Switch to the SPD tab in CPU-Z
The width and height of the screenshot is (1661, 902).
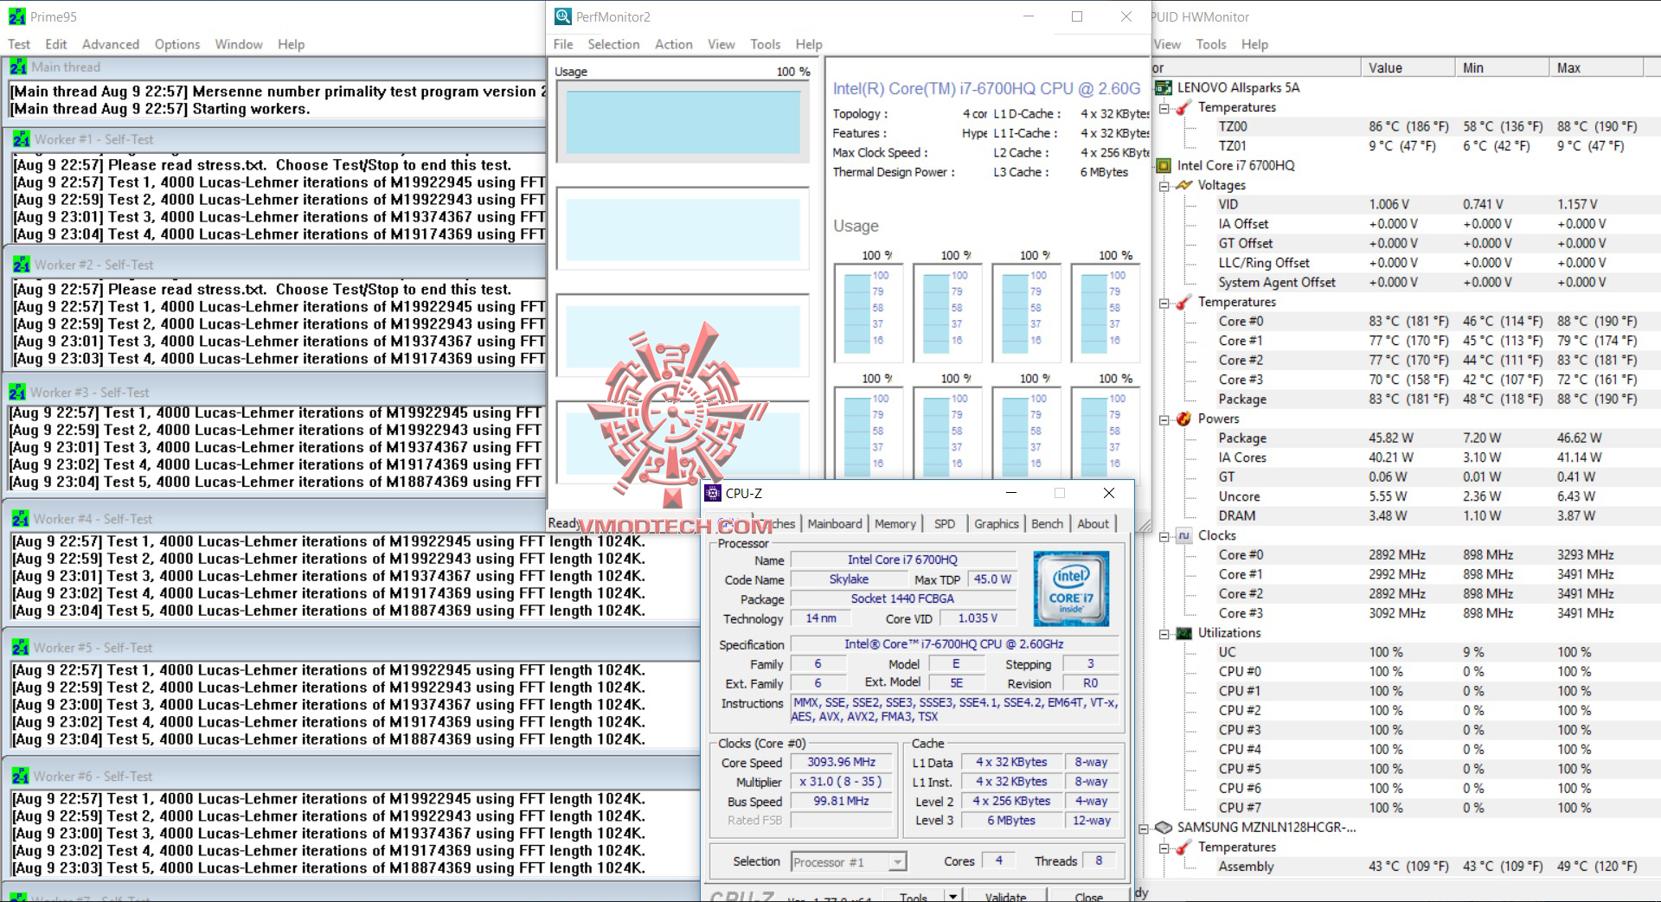click(x=945, y=523)
